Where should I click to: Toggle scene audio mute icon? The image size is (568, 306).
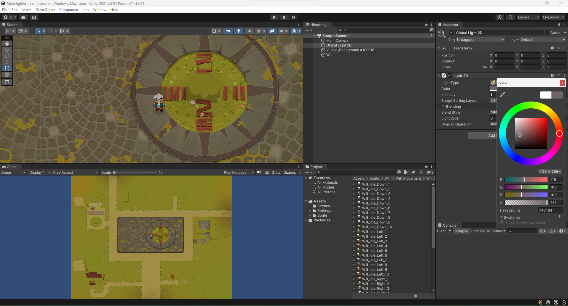click(x=249, y=31)
